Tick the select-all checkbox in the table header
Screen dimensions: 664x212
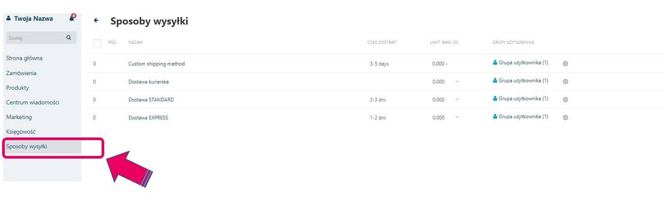97,43
